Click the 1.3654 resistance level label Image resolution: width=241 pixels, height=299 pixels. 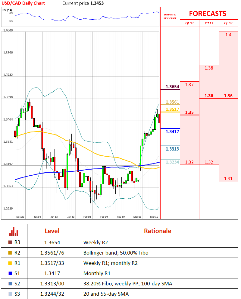(x=172, y=87)
